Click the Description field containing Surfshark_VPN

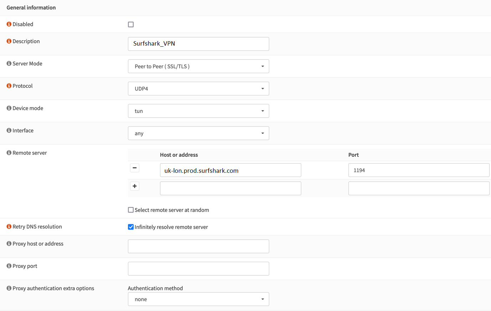coord(198,44)
